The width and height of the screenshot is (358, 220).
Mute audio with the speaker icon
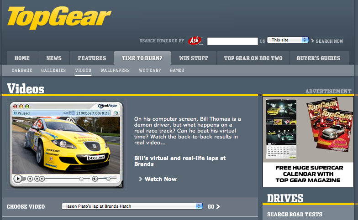coord(95,179)
